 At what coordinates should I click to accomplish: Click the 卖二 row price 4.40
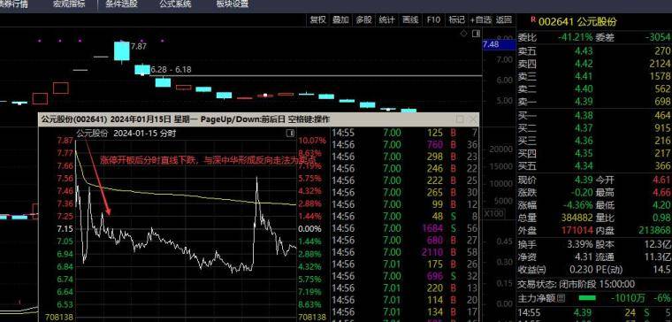tap(584, 89)
